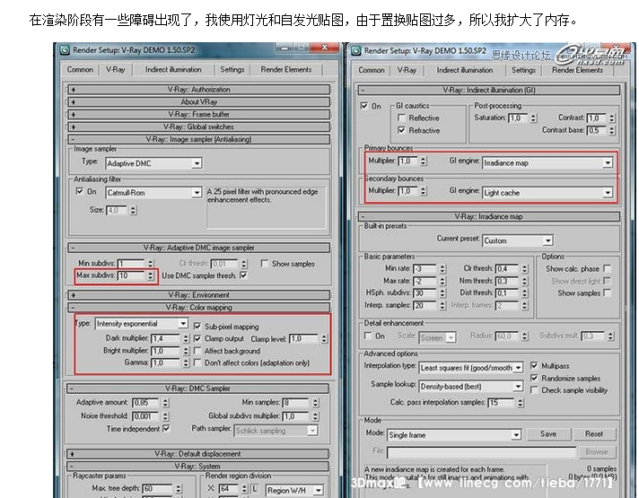This screenshot has width=639, height=498.
Task: Enable Check sample visibility checkbox
Action: pyautogui.click(x=534, y=390)
